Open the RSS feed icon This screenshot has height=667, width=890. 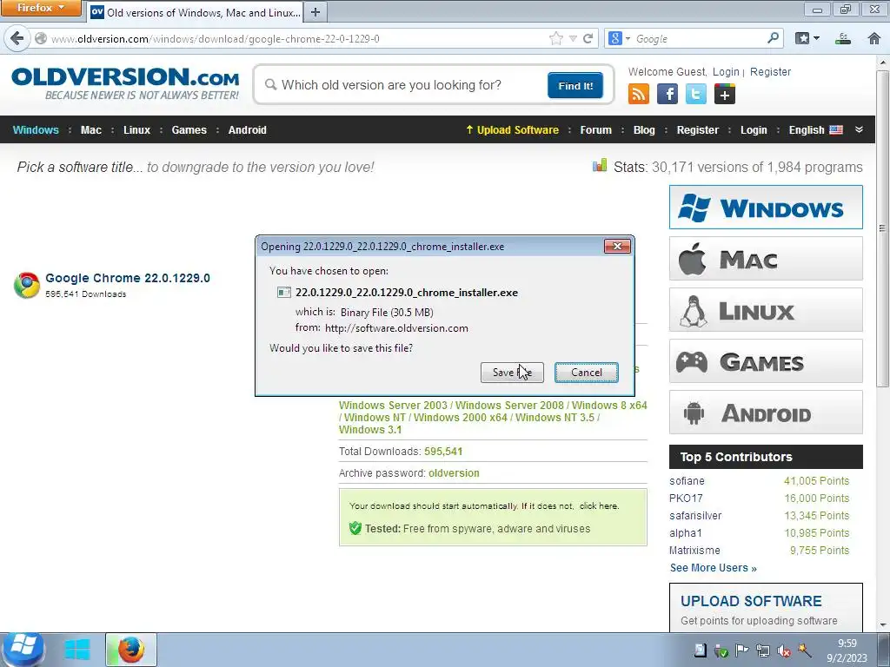(x=639, y=94)
